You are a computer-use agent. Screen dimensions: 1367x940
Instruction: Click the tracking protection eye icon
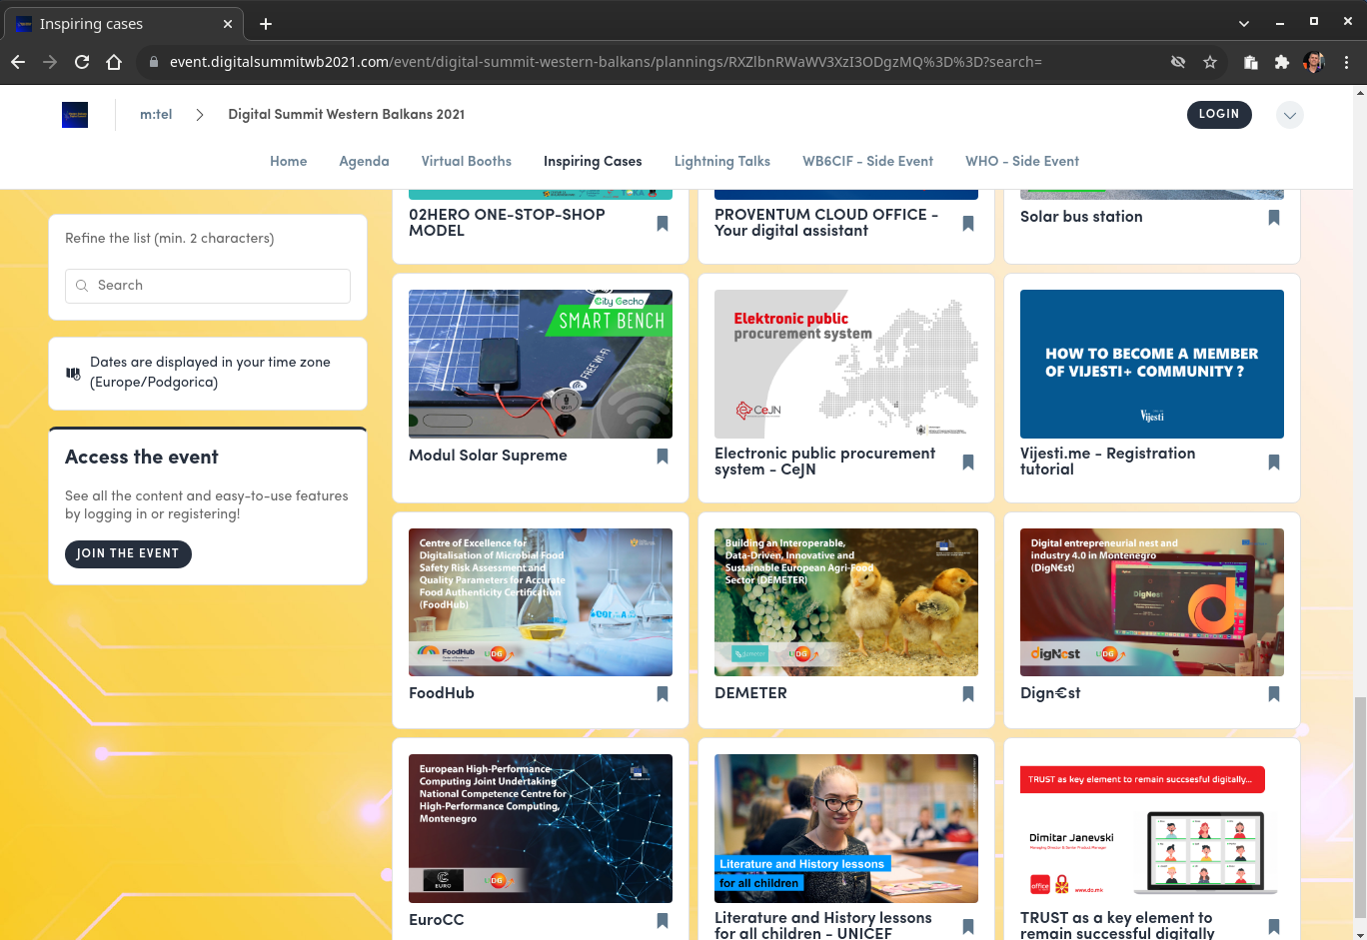[x=1178, y=62]
